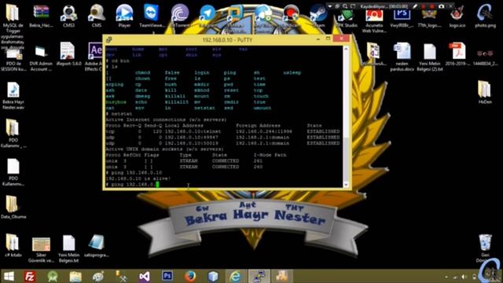
Task: Open the TeamViewer desktop shortcut
Action: pyautogui.click(x=152, y=16)
